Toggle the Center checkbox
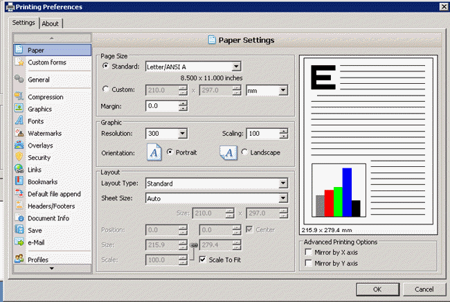Image resolution: width=450 pixels, height=302 pixels. click(x=249, y=229)
